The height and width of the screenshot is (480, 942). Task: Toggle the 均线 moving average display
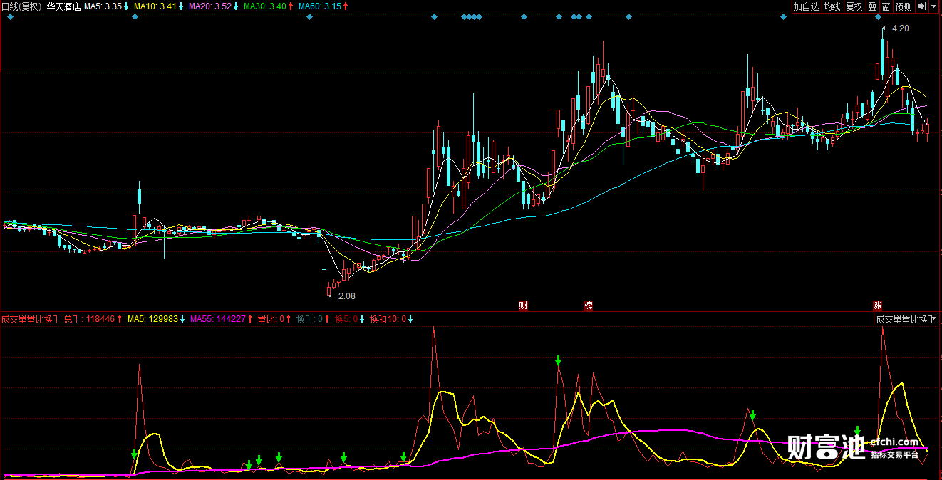click(832, 6)
